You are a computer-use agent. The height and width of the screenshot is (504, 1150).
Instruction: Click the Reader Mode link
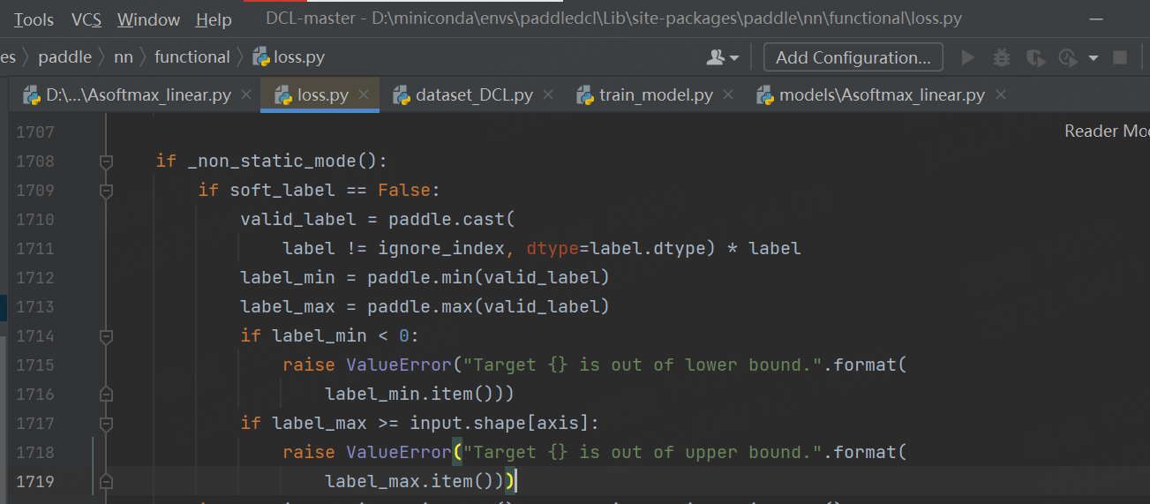point(1107,131)
